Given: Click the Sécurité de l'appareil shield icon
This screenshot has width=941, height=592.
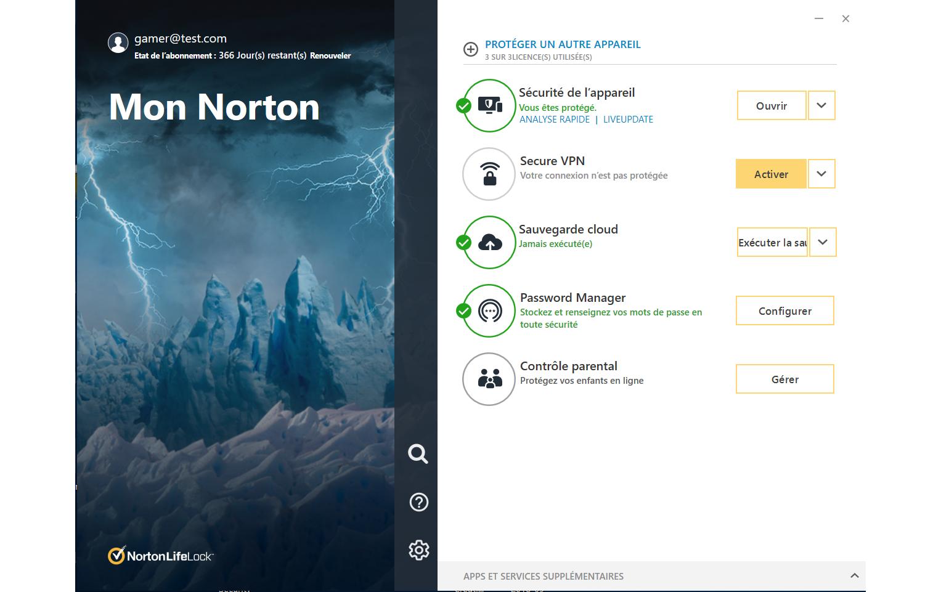Looking at the screenshot, I should click(489, 105).
